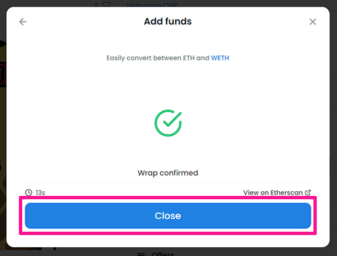Go back using the left arrow icon

(x=23, y=22)
